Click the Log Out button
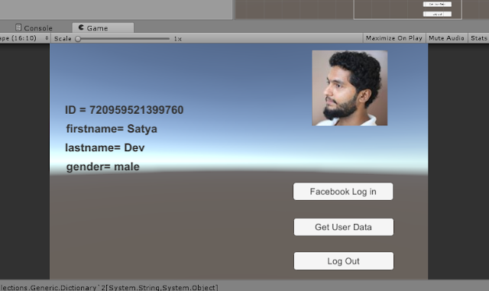The image size is (489, 291). point(343,261)
